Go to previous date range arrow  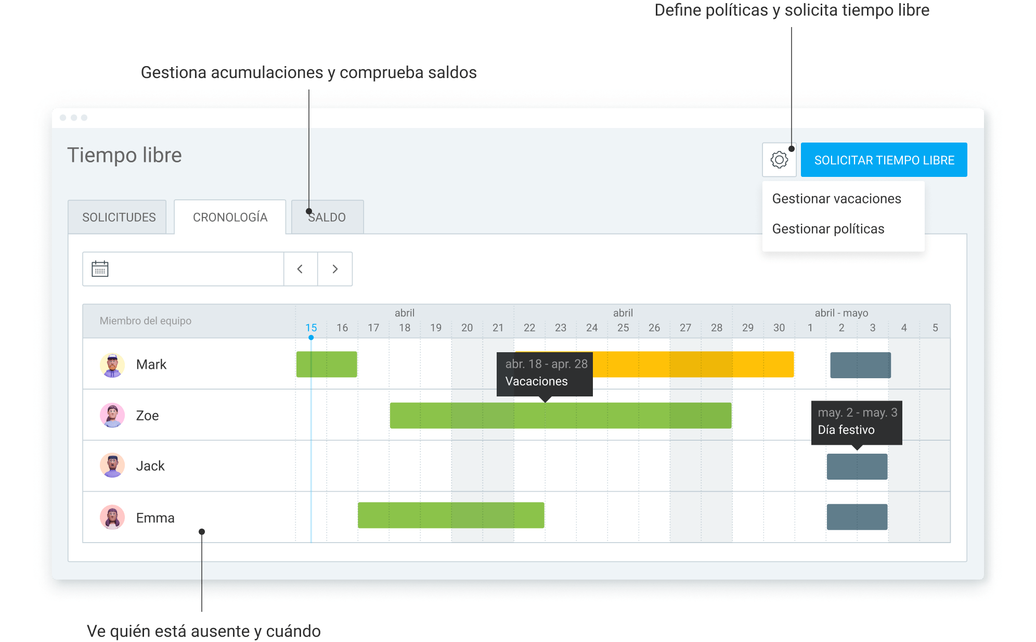[300, 269]
